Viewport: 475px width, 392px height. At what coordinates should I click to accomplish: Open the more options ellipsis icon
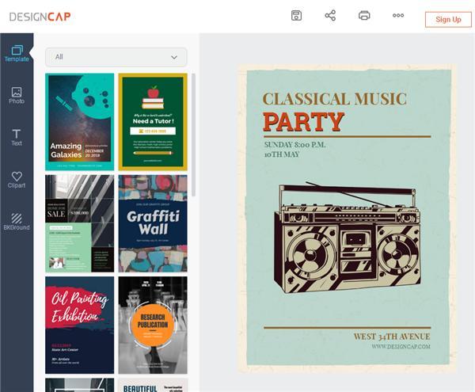tap(398, 16)
